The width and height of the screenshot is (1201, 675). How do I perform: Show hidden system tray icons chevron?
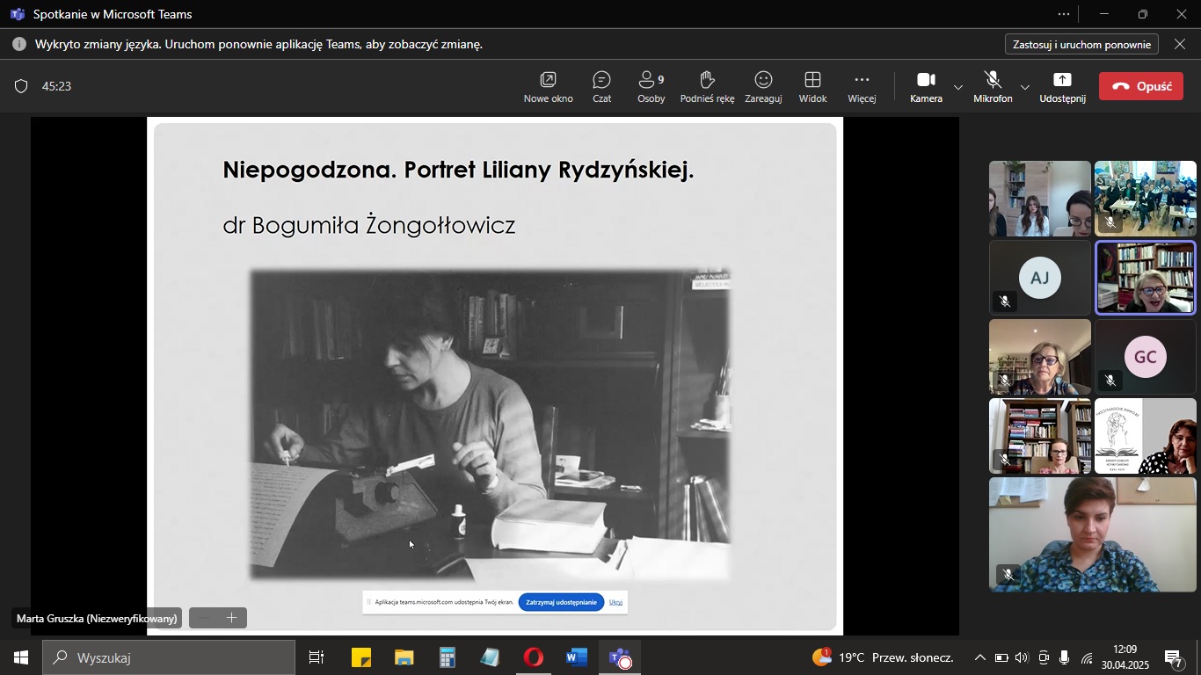979,657
